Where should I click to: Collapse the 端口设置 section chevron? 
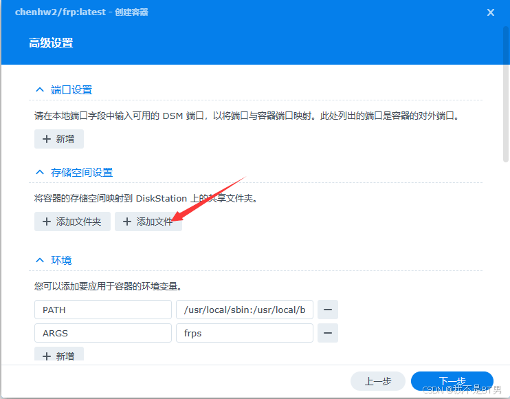[40, 90]
